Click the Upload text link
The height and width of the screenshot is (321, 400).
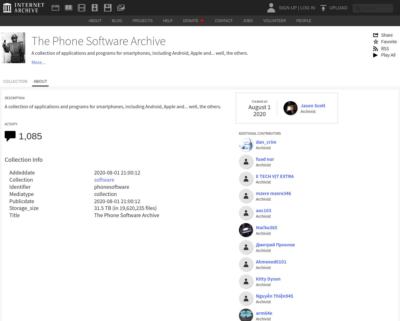tap(338, 8)
